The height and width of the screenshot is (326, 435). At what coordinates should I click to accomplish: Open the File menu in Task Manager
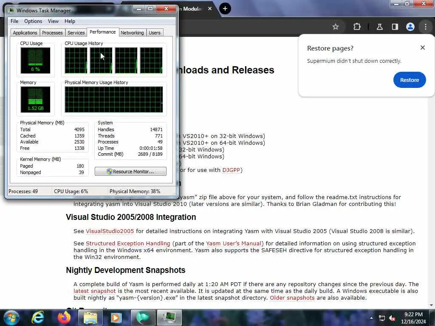(14, 21)
